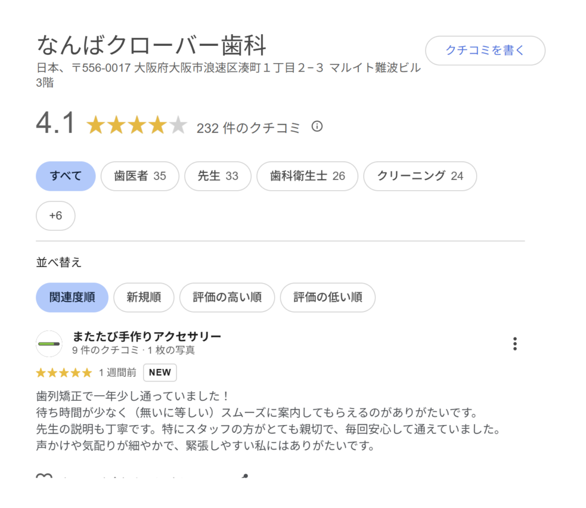This screenshot has width=586, height=508.
Task: Select the クリーニング 24 topic chip
Action: pyautogui.click(x=419, y=176)
